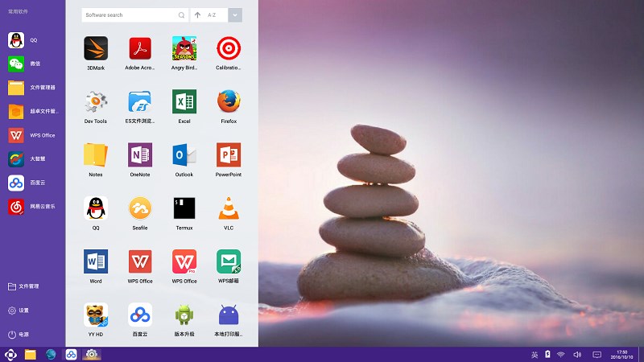Open 文件管理 in the sidebar bottom
This screenshot has height=362, width=644.
[x=28, y=286]
